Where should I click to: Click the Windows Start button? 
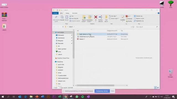(3, 97)
